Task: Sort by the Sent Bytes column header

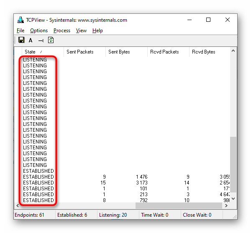Action: (x=126, y=52)
